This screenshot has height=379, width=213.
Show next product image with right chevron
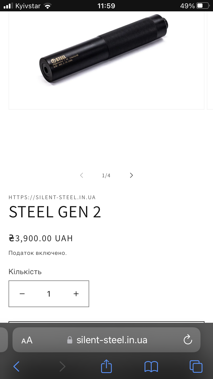[131, 175]
